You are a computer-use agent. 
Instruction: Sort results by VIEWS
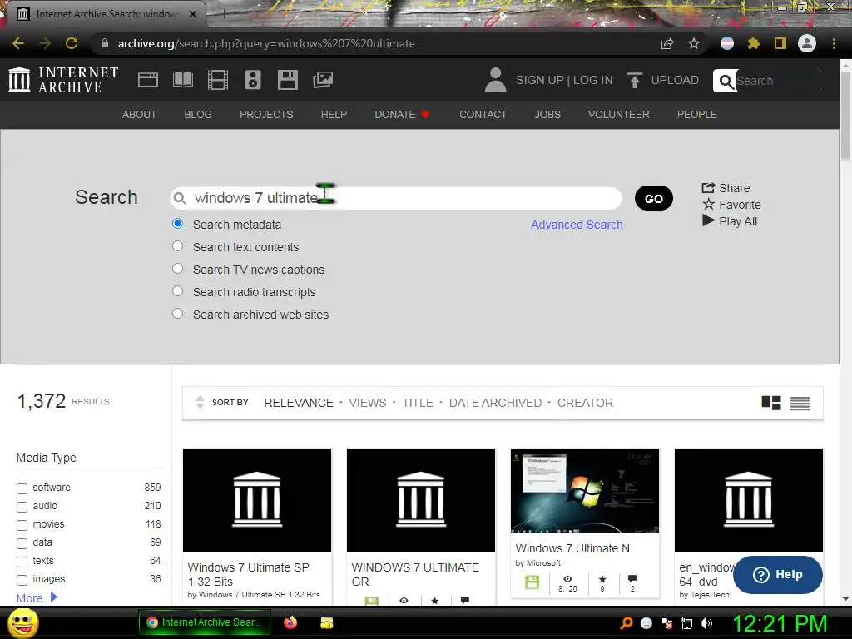click(367, 403)
